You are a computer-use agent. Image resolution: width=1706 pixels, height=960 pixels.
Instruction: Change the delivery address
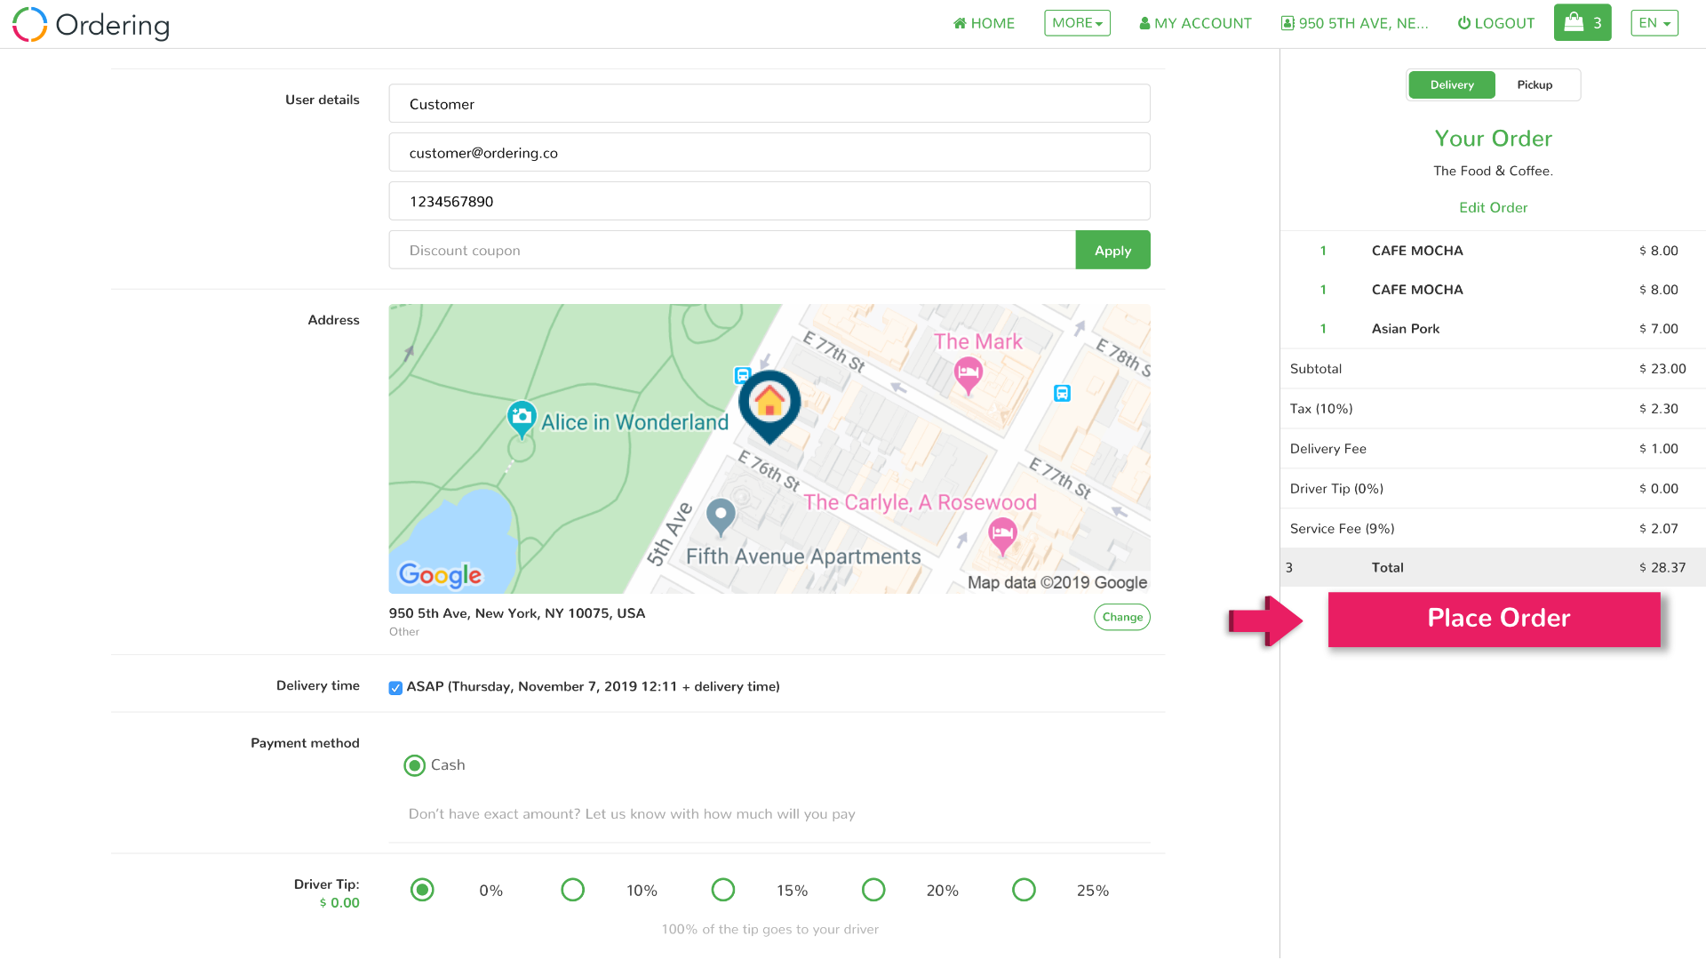(x=1122, y=617)
